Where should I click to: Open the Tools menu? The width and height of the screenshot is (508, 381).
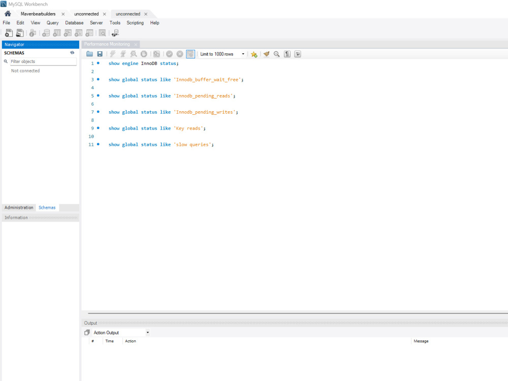click(115, 23)
